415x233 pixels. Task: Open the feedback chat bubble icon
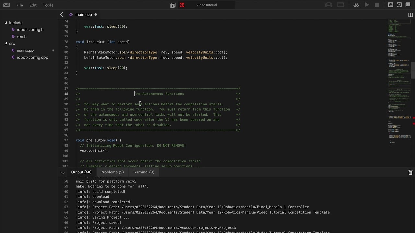408,5
